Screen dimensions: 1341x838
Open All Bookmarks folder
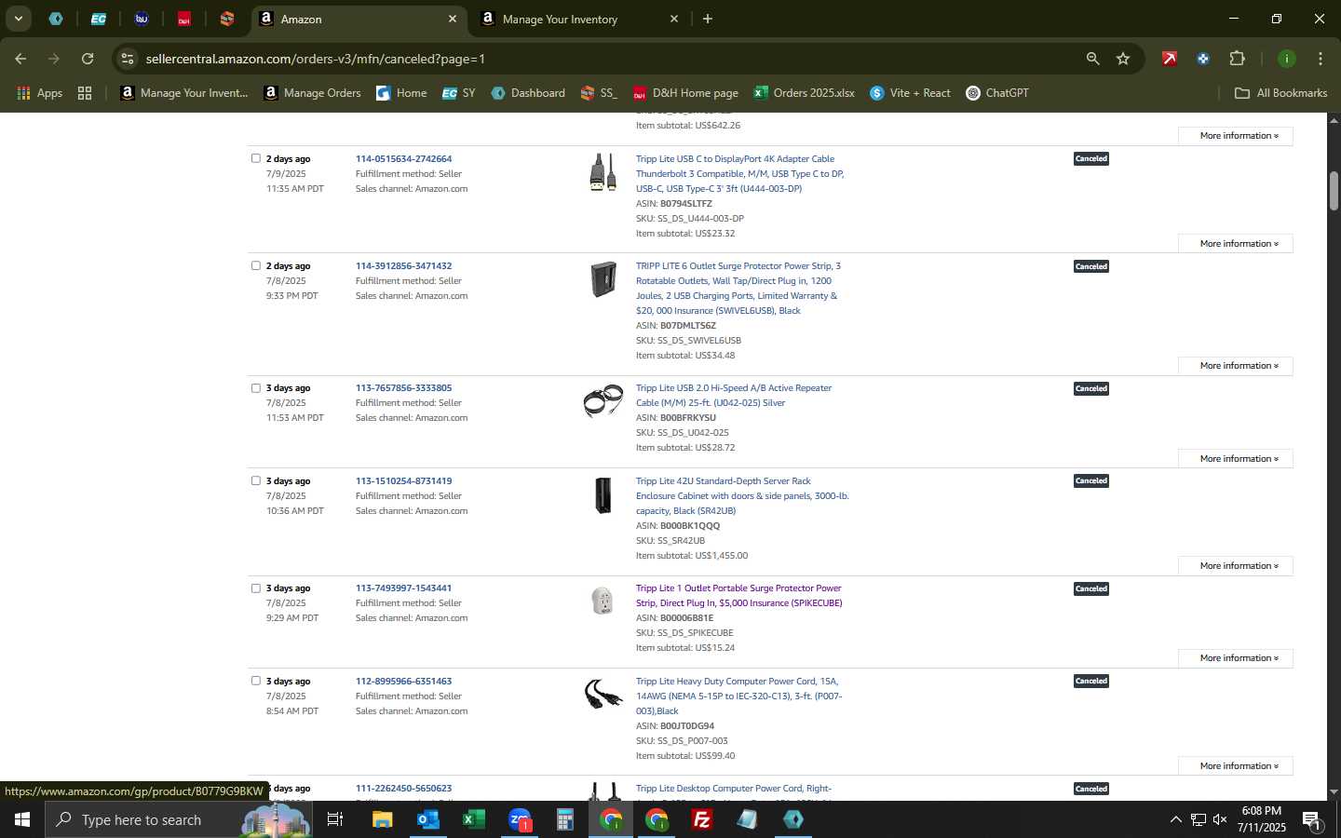1280,93
